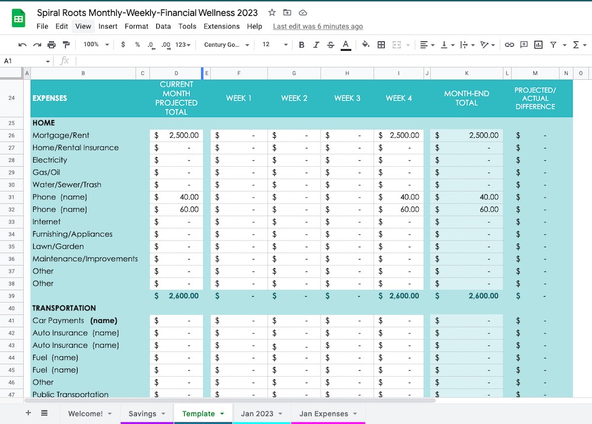Open the fill color bucket
Screen dimensions: 592x424
coord(365,44)
